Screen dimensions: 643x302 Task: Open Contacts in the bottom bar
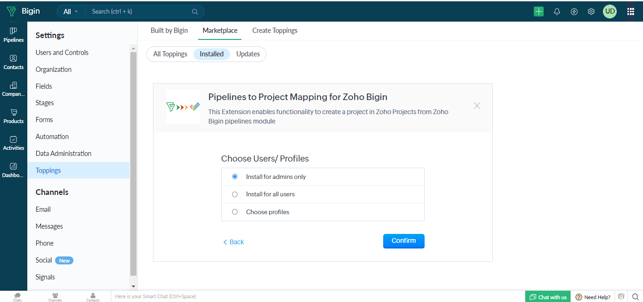point(93,297)
